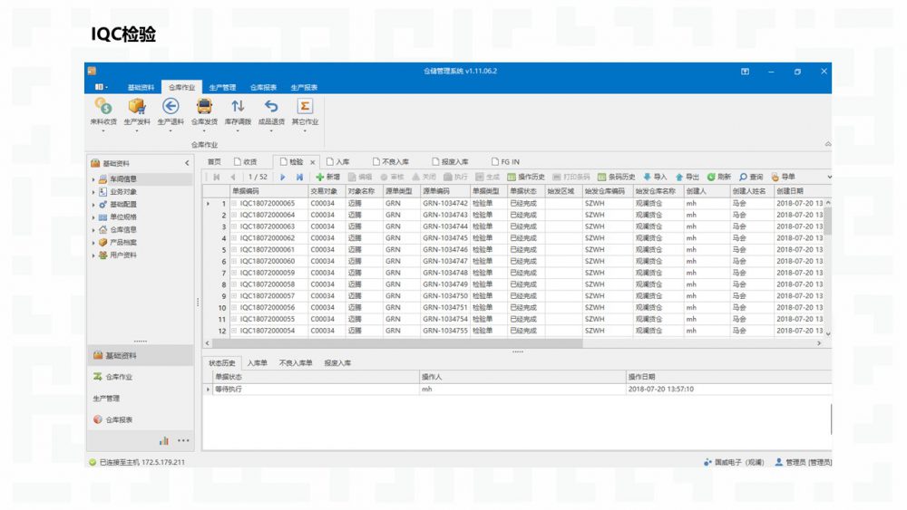Open the sidebar more options ellipsis
The width and height of the screenshot is (907, 510).
(183, 440)
